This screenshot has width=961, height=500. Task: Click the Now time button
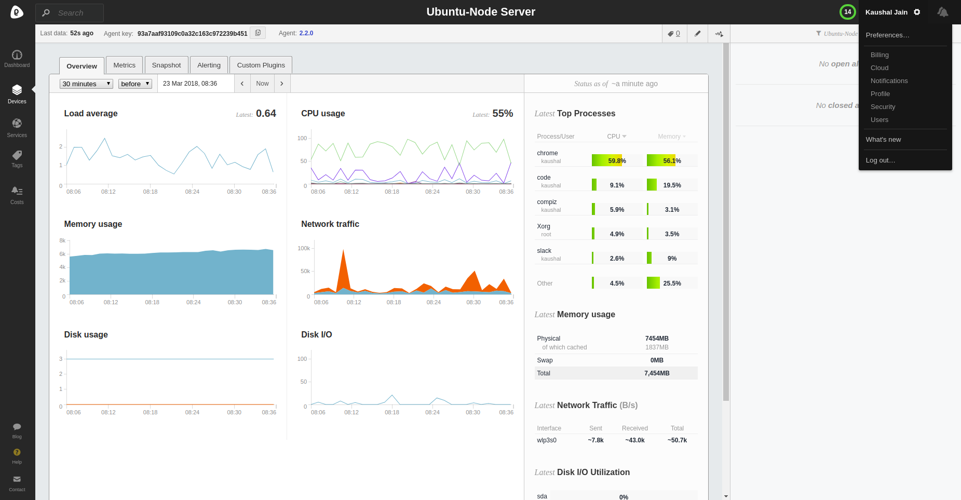pos(262,84)
